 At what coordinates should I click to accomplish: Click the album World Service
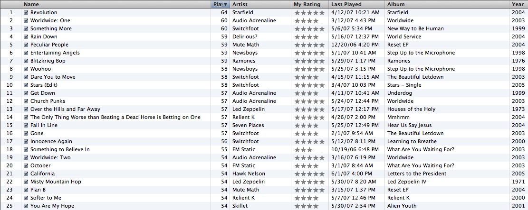[x=404, y=37]
